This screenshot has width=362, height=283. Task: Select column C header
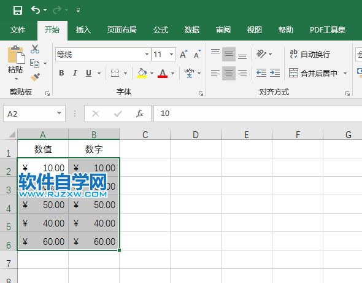(x=145, y=134)
